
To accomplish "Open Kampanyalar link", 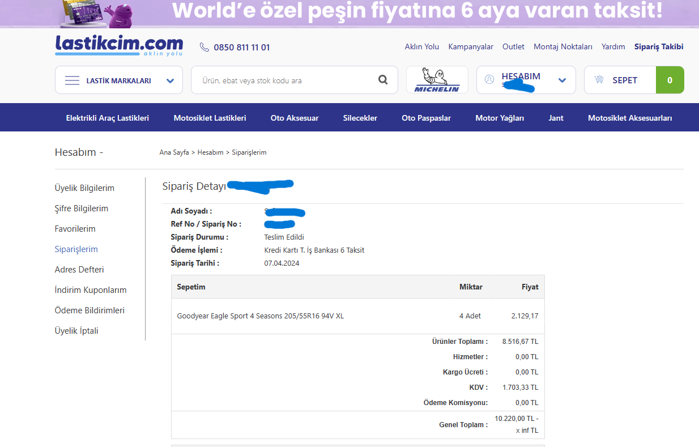I will point(471,46).
